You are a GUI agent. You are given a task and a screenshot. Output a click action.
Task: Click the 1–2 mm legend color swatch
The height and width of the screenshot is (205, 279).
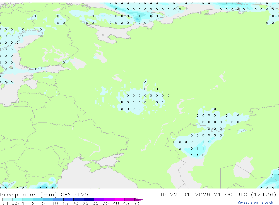[x=28, y=199]
